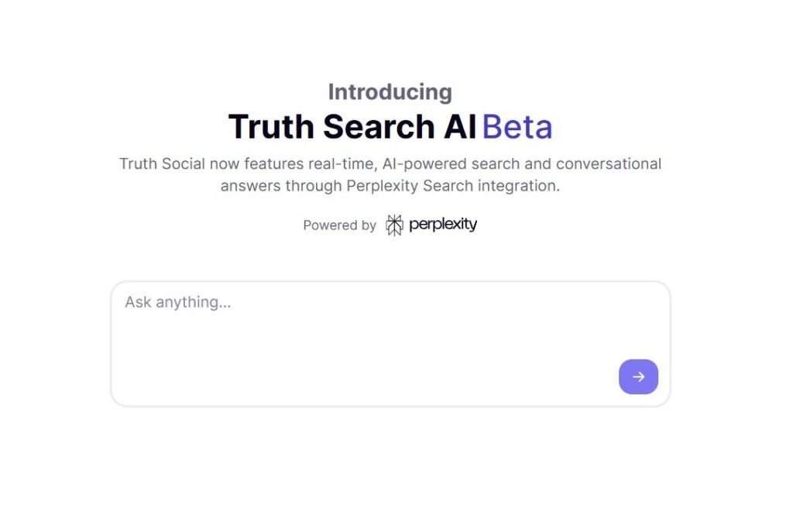The width and height of the screenshot is (793, 529).
Task: Click the Truth Search AI heading
Action: coord(352,127)
